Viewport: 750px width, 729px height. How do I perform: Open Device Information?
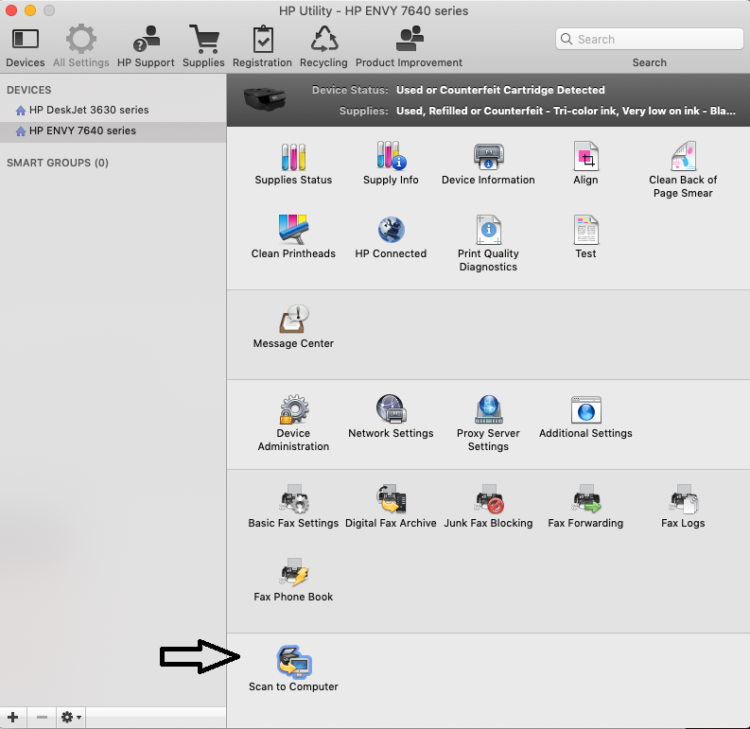pyautogui.click(x=488, y=165)
